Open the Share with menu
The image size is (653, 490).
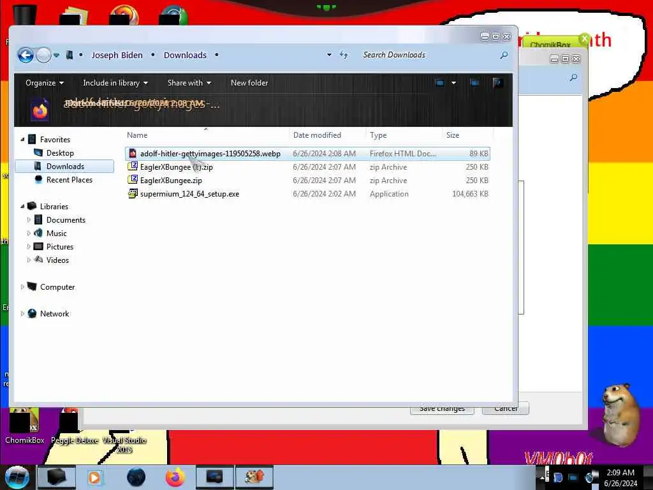point(189,83)
